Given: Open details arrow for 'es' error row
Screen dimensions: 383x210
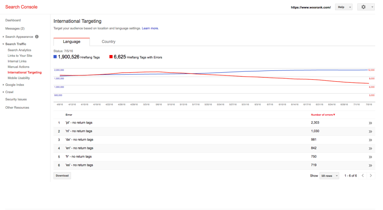Looking at the screenshot, I should click(370, 165).
